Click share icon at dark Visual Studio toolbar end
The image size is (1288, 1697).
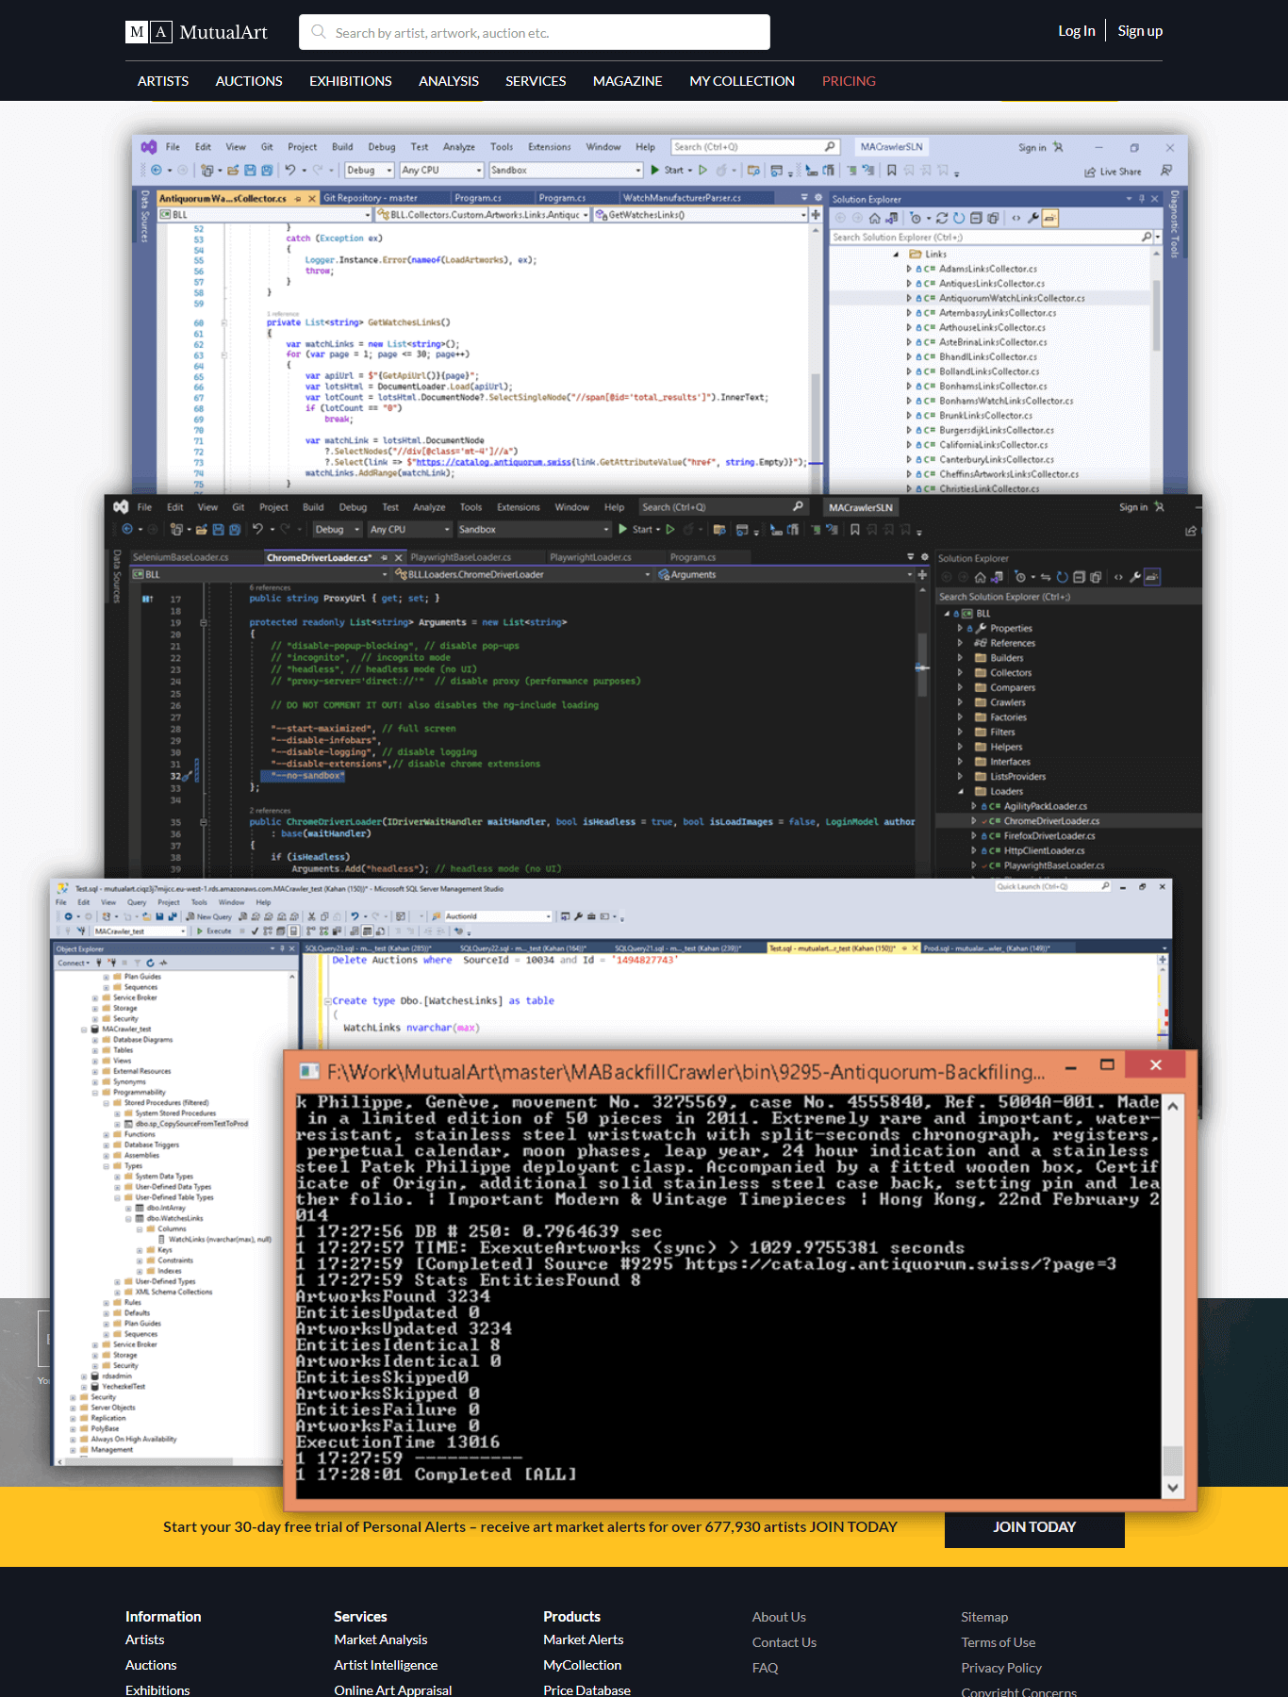[1191, 531]
